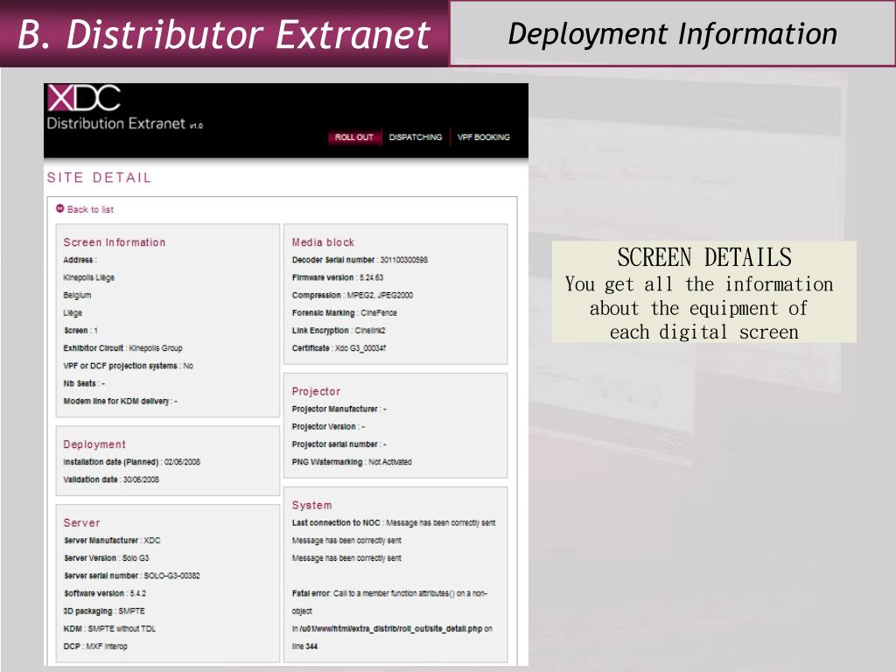Click the Server Manufacturer XDC row
896x672 pixels.
(x=112, y=541)
